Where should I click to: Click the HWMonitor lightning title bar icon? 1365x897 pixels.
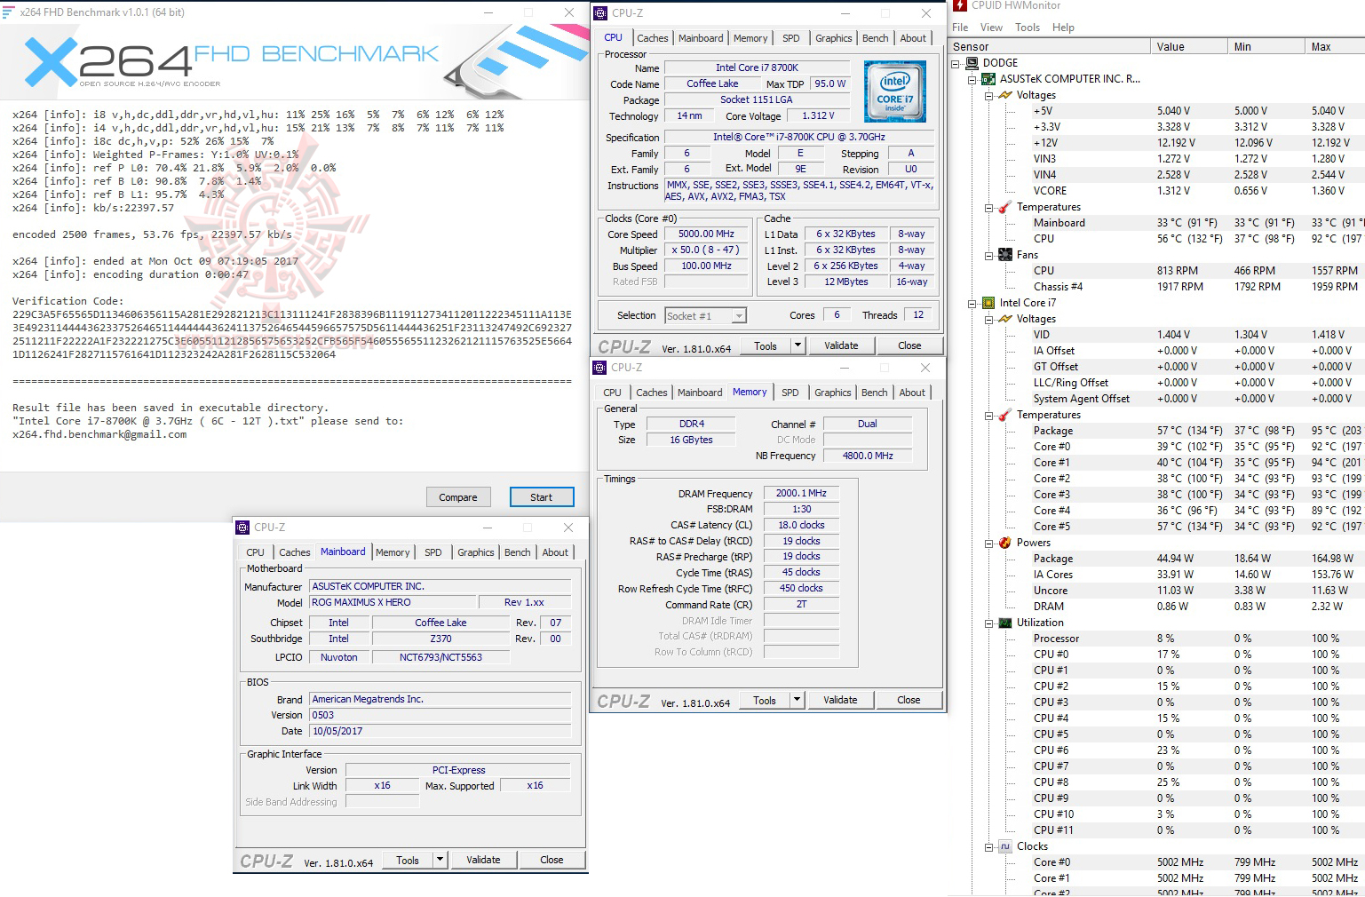click(x=959, y=5)
